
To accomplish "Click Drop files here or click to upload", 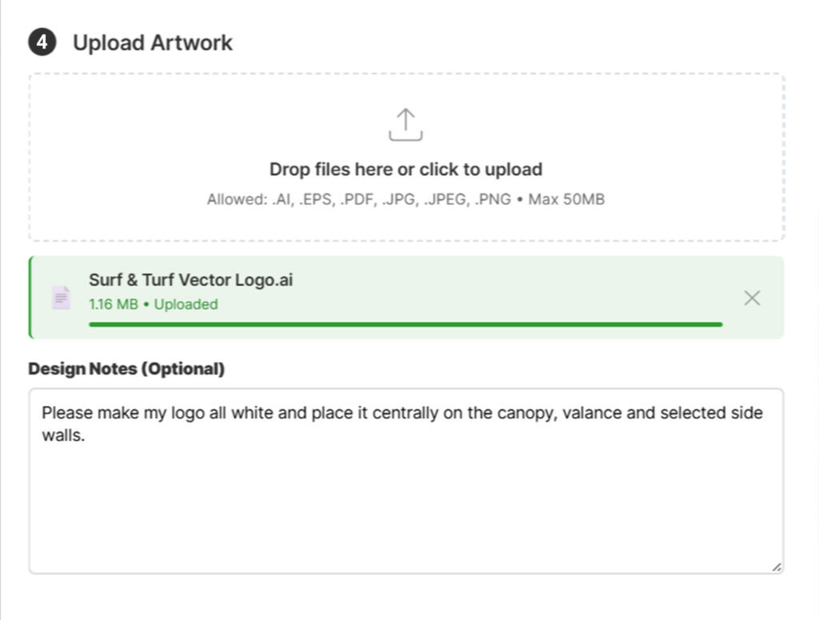I will coord(406,169).
